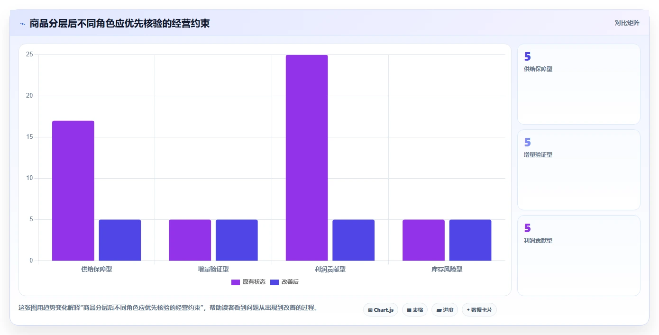Click the description text below the chart
Image resolution: width=659 pixels, height=335 pixels.
tap(168, 308)
